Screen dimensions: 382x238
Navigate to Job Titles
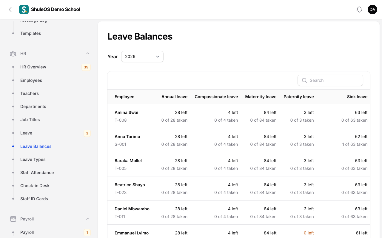30,120
